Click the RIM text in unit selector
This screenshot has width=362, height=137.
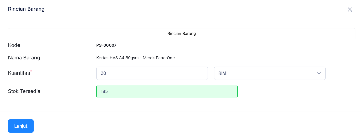pyautogui.click(x=222, y=73)
